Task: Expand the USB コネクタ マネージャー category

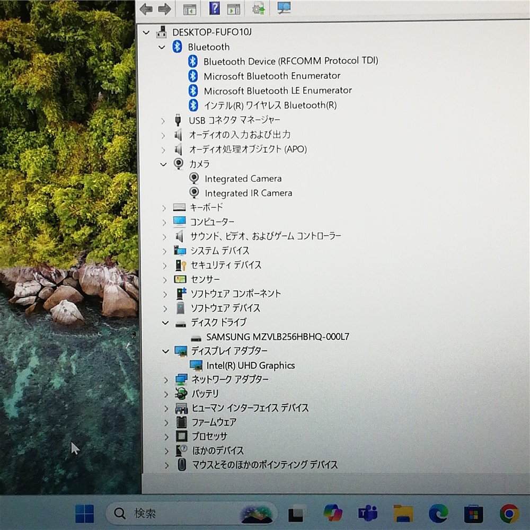Action: (x=163, y=120)
